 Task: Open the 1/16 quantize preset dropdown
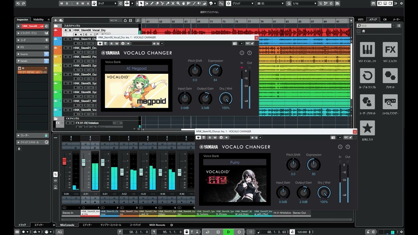304,3
